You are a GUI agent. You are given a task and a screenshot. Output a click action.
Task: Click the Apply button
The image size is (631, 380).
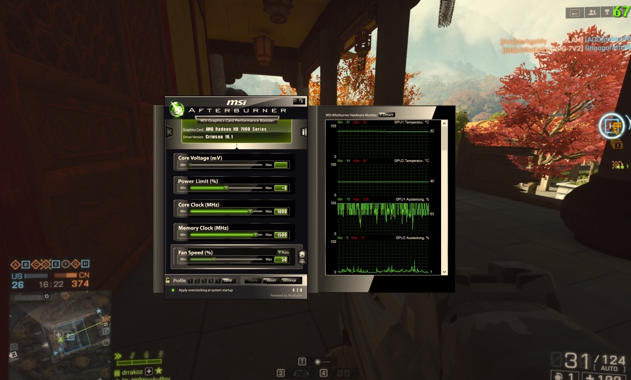[x=253, y=280]
